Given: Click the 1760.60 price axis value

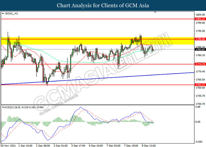Looking at the screenshot, I should click(200, 88).
